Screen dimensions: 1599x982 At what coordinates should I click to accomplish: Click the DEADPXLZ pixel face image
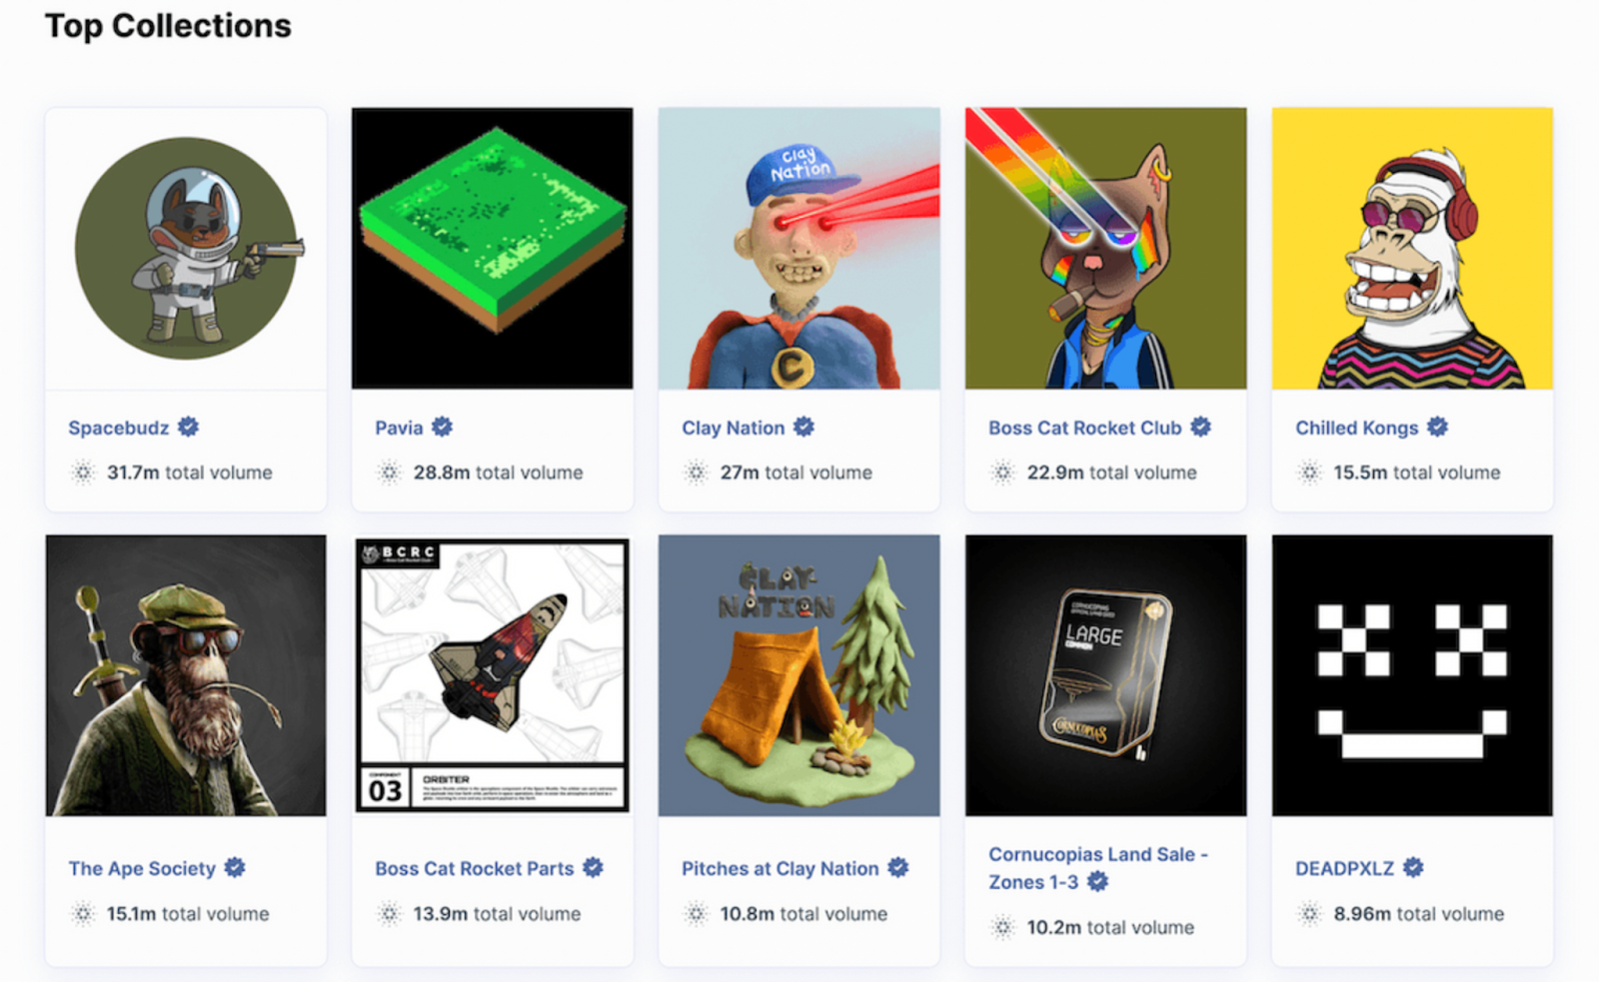pyautogui.click(x=1412, y=675)
